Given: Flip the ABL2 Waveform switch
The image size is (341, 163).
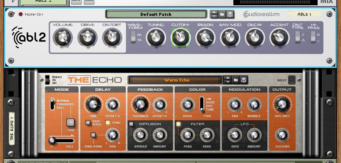Looking at the screenshot, I should pyautogui.click(x=133, y=37).
